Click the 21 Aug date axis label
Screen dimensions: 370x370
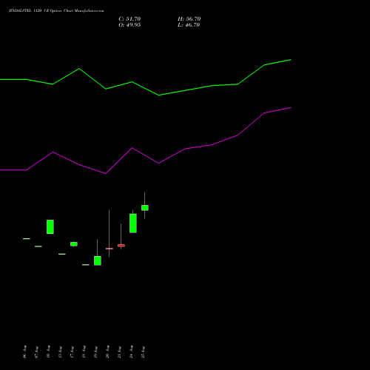tap(119, 351)
